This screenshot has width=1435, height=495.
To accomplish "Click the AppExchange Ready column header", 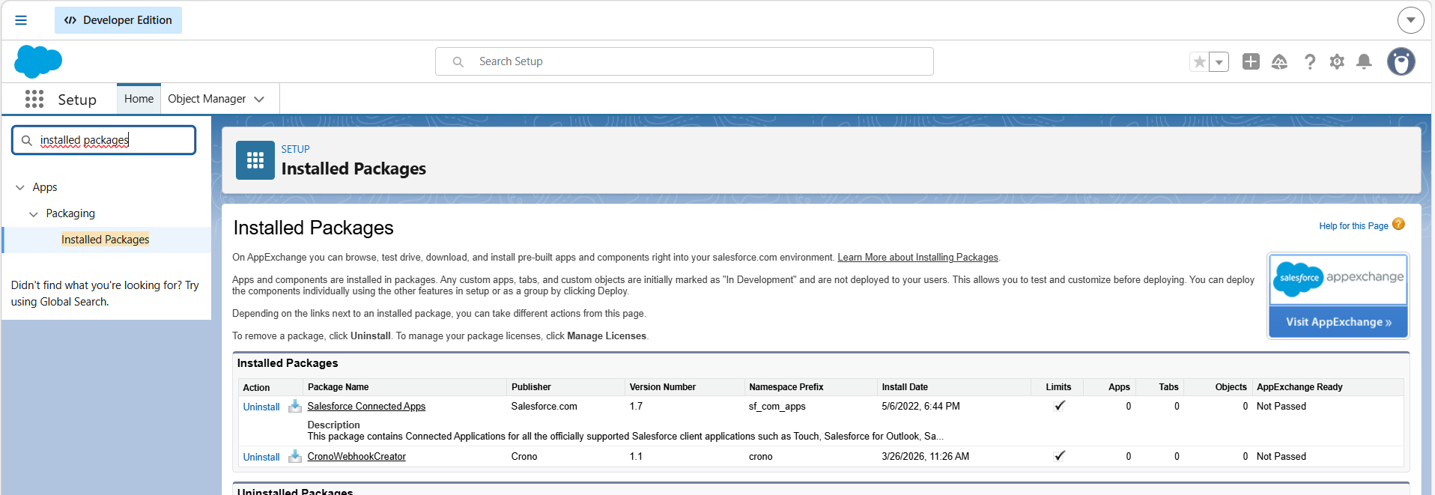I will (x=1299, y=387).
